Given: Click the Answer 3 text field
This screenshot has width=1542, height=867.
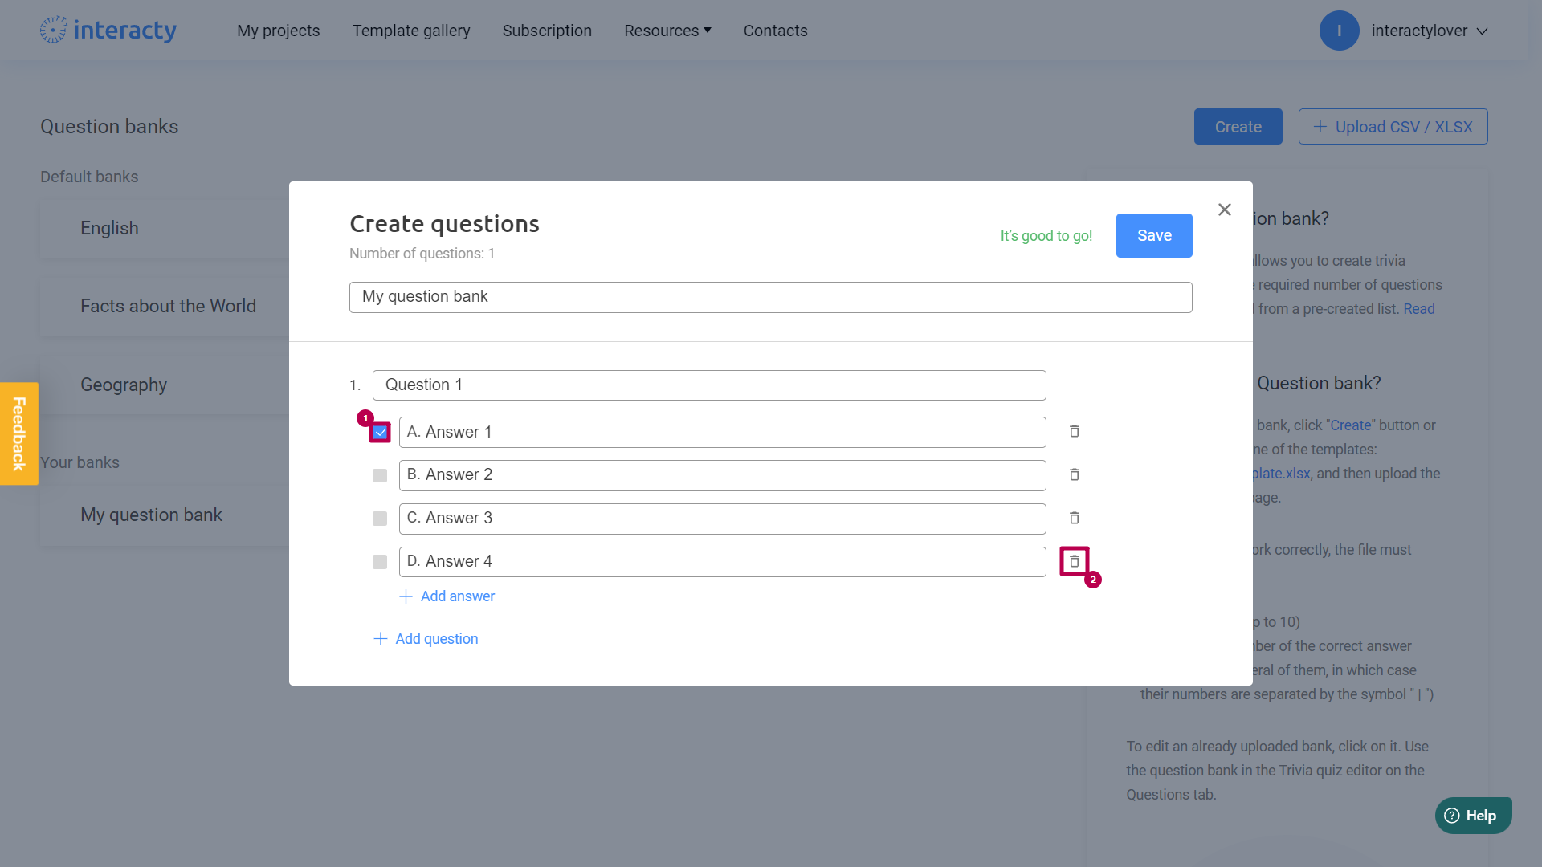Looking at the screenshot, I should (722, 519).
